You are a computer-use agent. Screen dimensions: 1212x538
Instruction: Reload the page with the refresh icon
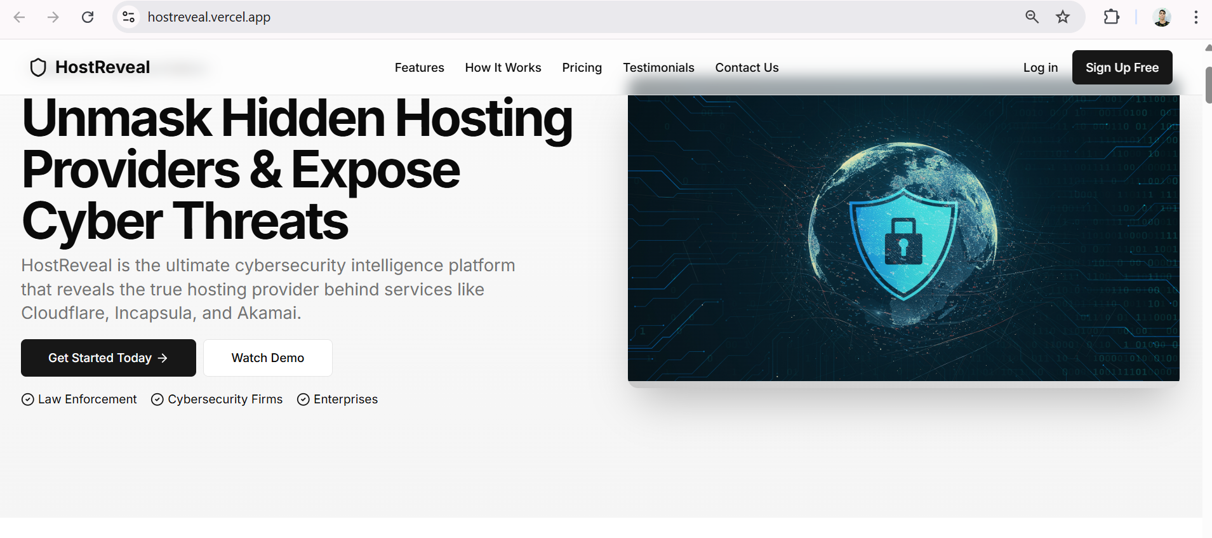coord(88,17)
